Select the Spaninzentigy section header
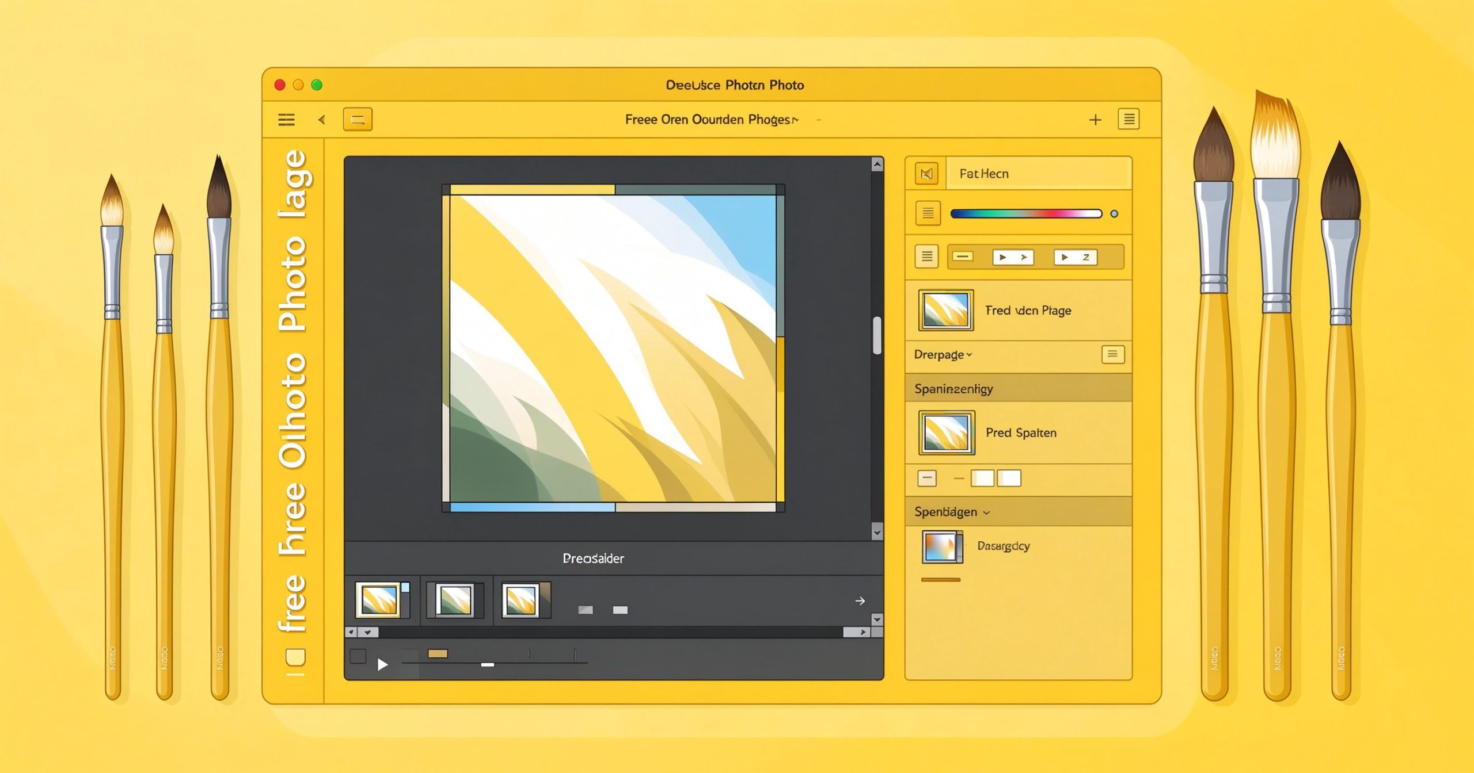The image size is (1474, 773). 1018,389
